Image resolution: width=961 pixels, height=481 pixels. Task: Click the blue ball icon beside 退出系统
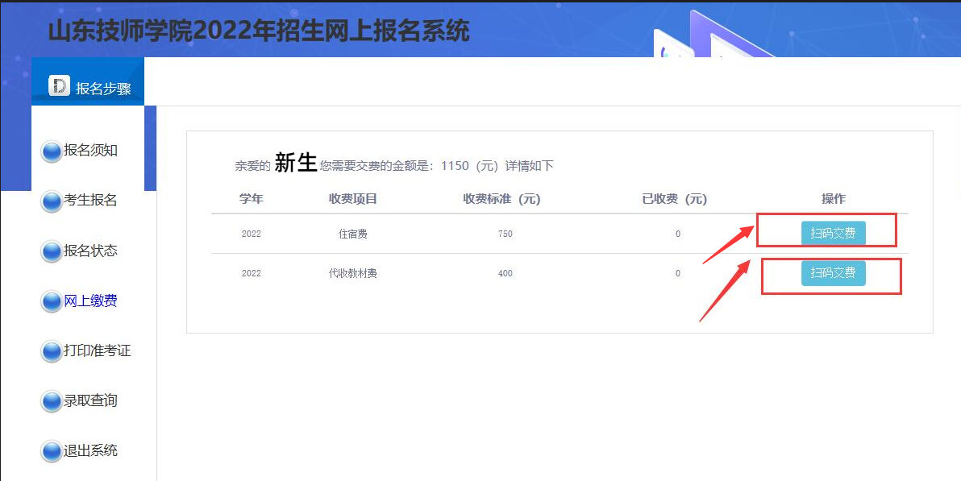(52, 451)
